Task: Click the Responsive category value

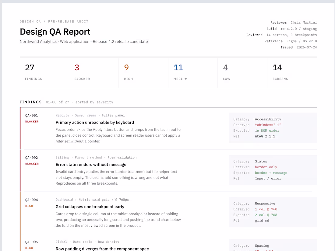Action: [x=265, y=204]
